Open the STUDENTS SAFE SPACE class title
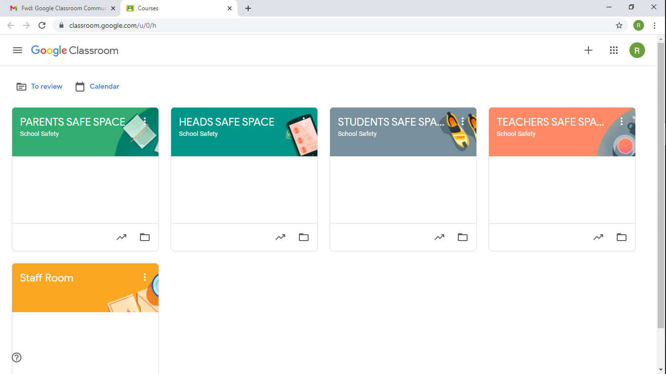This screenshot has height=374, width=666. click(391, 122)
